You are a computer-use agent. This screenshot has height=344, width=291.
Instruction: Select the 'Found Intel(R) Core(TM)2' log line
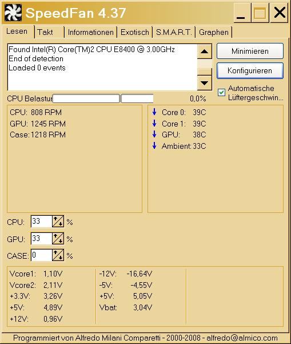(x=91, y=49)
